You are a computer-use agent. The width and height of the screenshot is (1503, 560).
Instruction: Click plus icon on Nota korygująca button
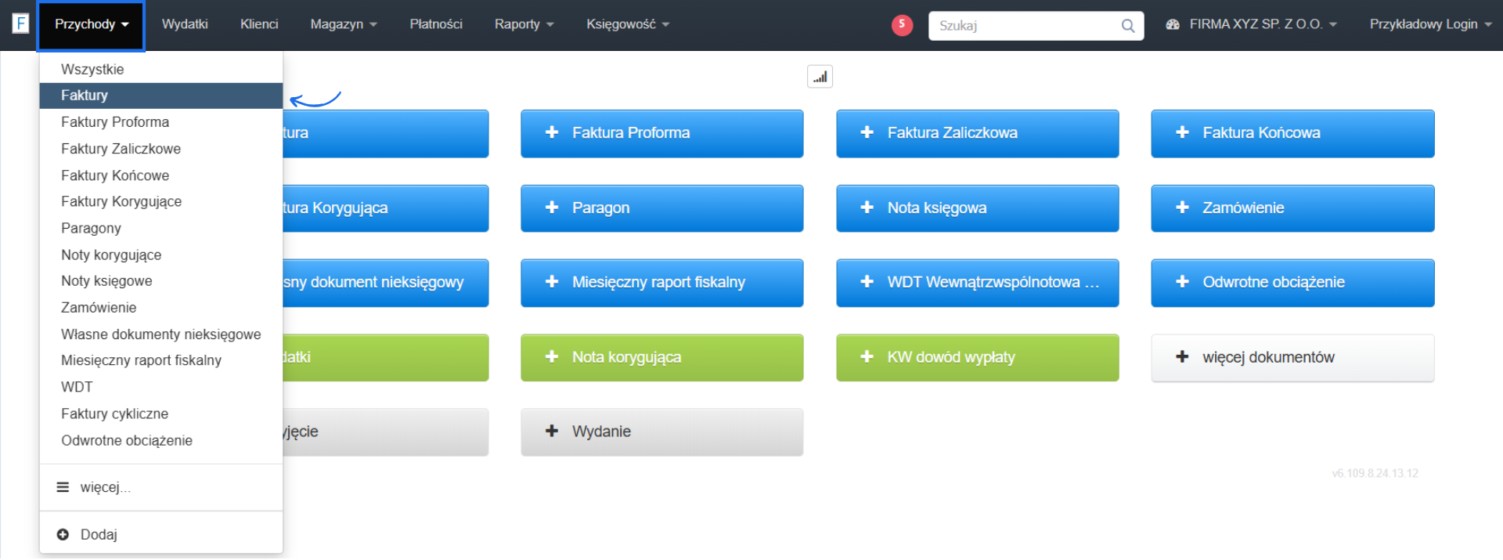coord(552,357)
